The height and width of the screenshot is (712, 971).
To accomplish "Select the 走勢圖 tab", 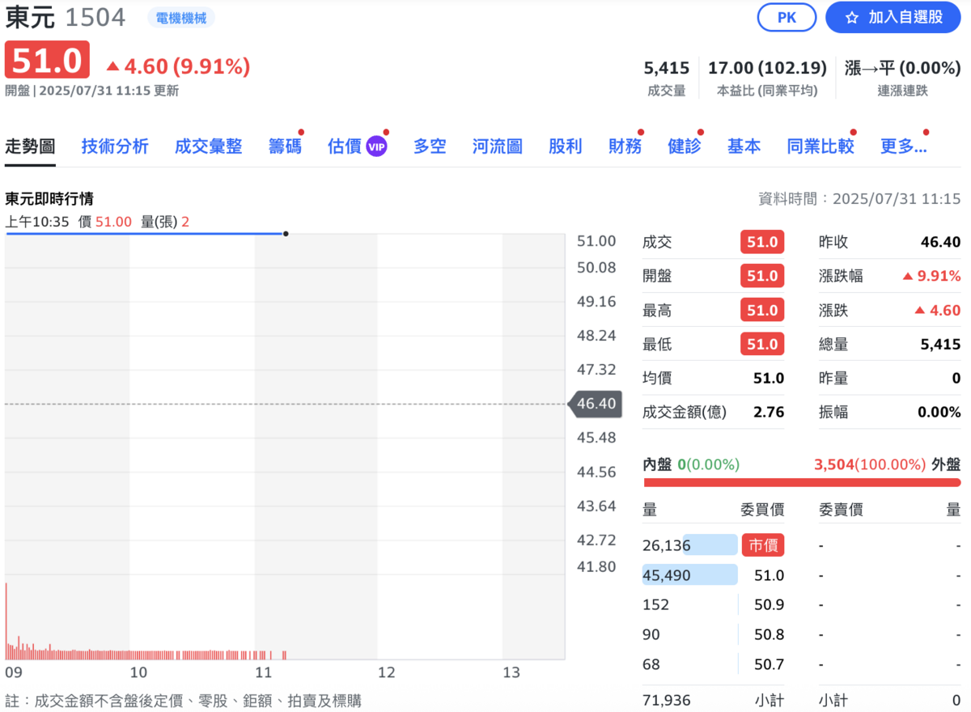I will coord(30,146).
